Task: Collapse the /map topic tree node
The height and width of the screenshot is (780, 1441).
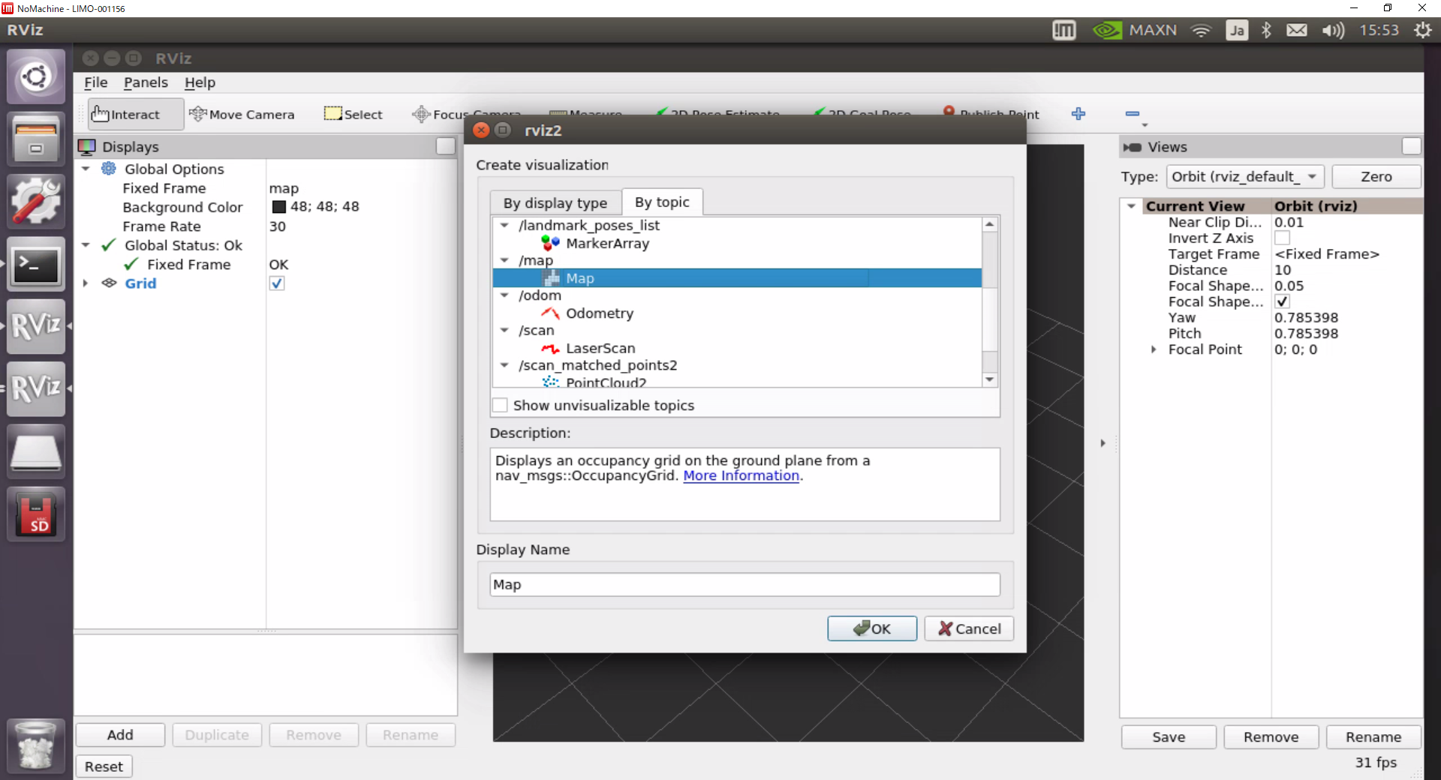Action: point(504,260)
